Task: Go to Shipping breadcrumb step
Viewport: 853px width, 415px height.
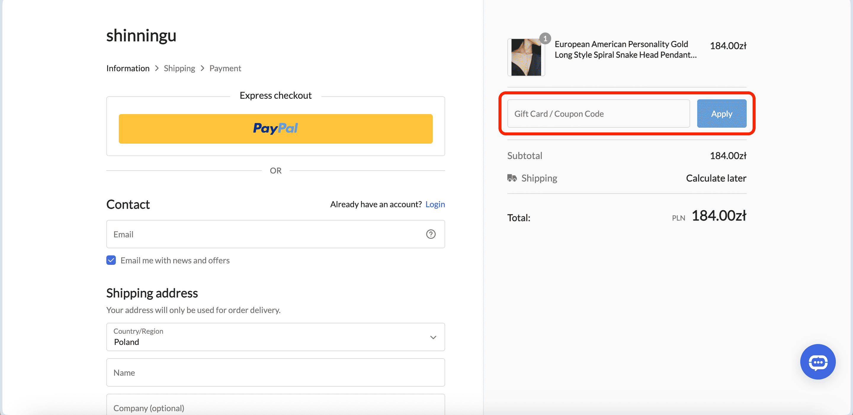Action: point(179,68)
